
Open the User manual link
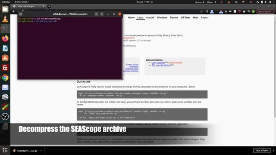click(x=158, y=62)
